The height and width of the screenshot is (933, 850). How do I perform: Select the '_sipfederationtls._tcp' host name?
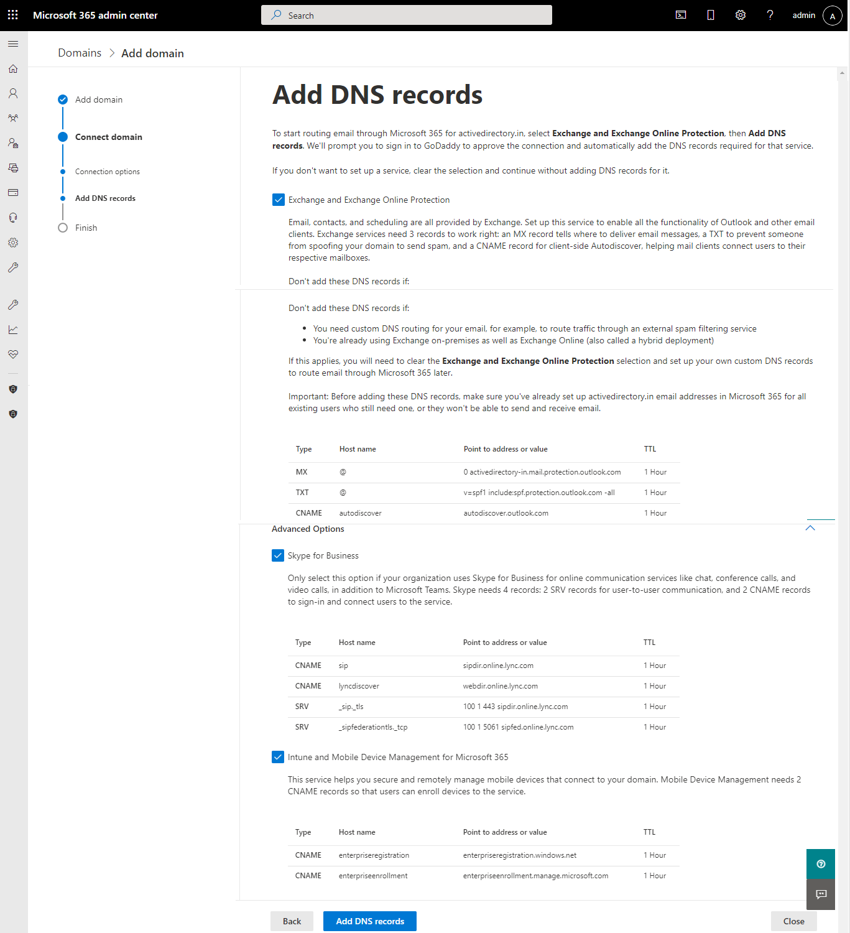point(373,727)
